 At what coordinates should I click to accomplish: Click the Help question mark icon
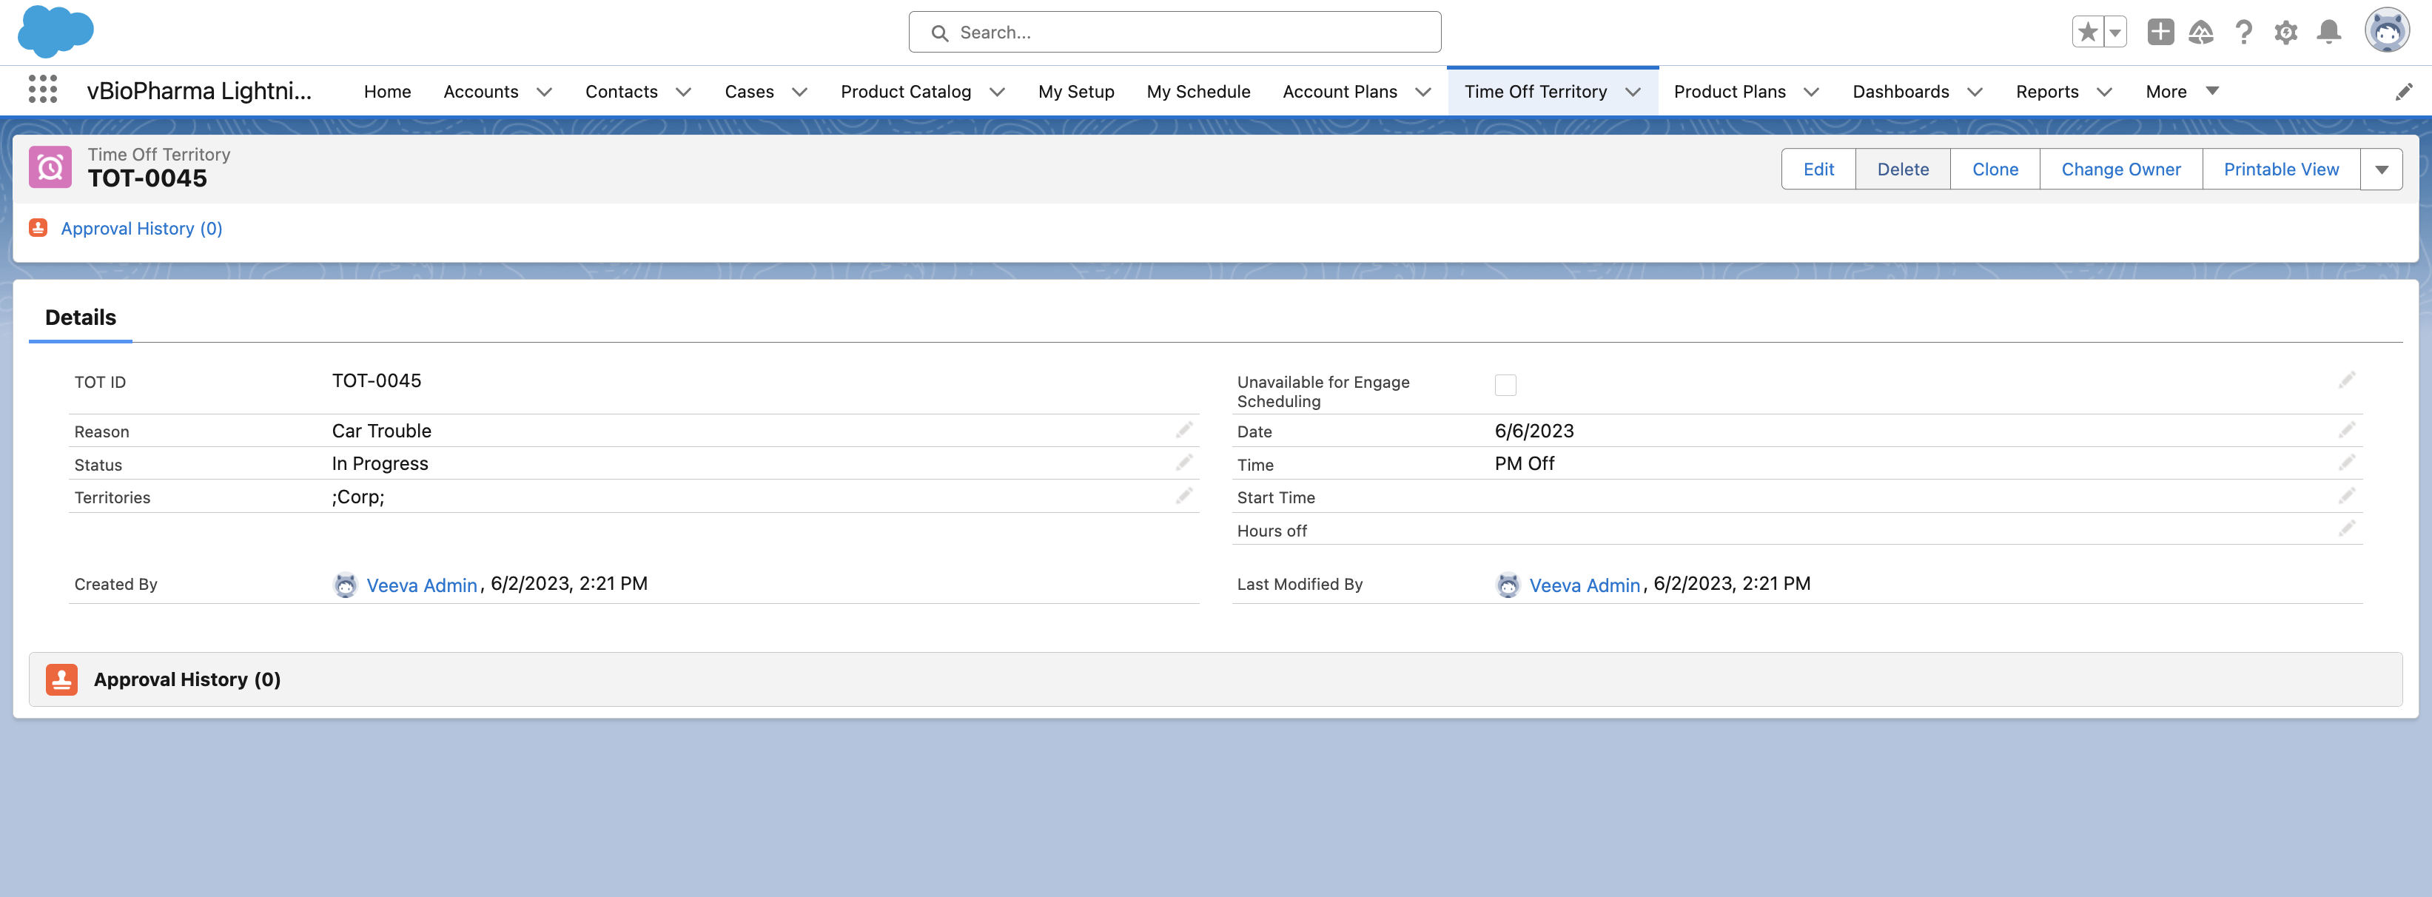pyautogui.click(x=2243, y=33)
